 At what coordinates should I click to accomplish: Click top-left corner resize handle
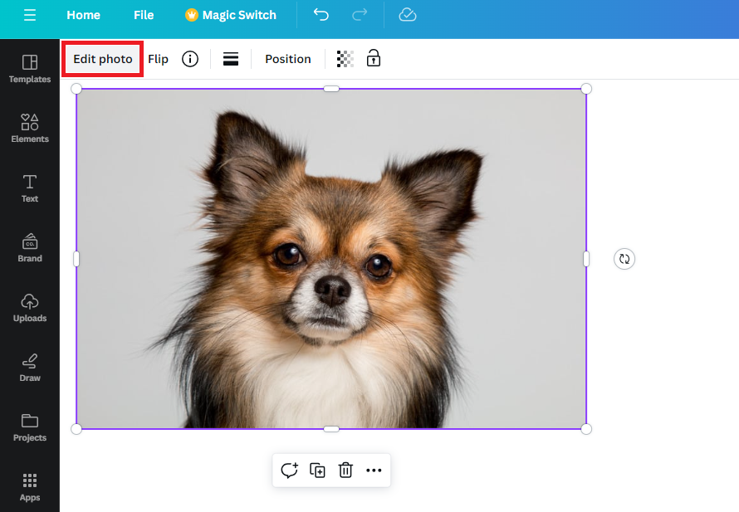tap(76, 89)
